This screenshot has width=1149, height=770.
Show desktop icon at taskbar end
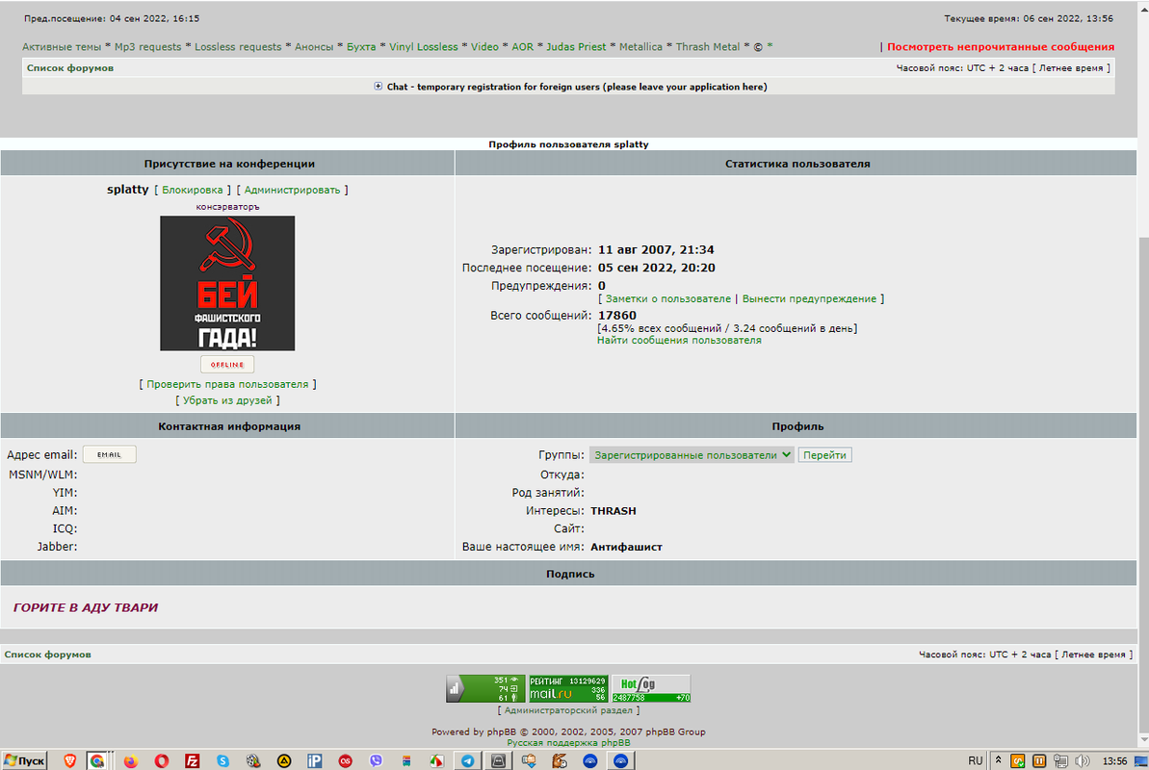click(x=1141, y=760)
